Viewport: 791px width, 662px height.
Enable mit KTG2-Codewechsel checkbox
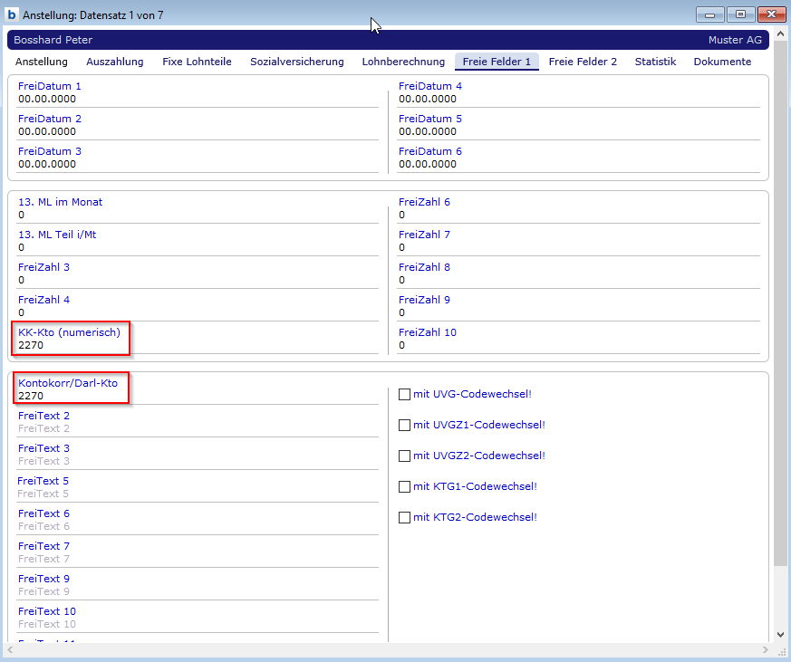pyautogui.click(x=405, y=517)
